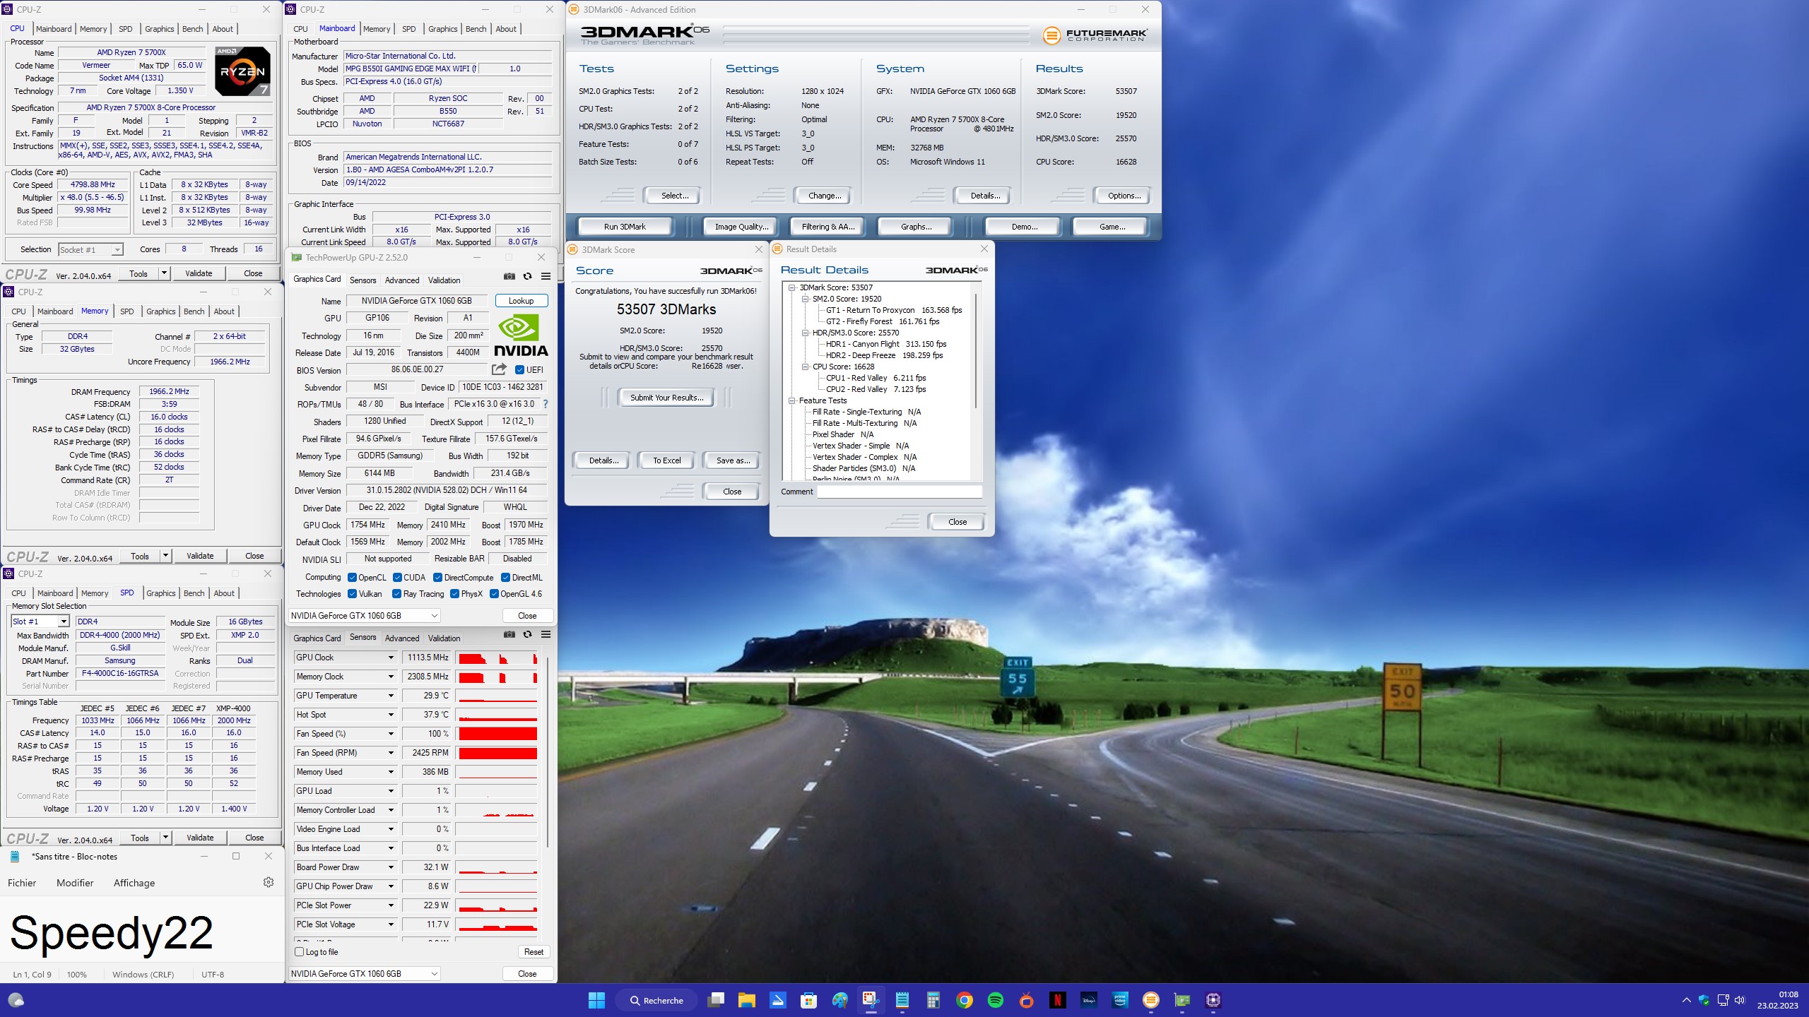
Task: Toggle the UEFI checkbox in GPU-Z
Action: click(x=520, y=370)
